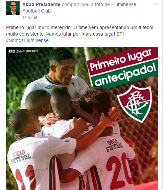
Task: Open the shared team celebration photo
Action: click(x=82, y=119)
